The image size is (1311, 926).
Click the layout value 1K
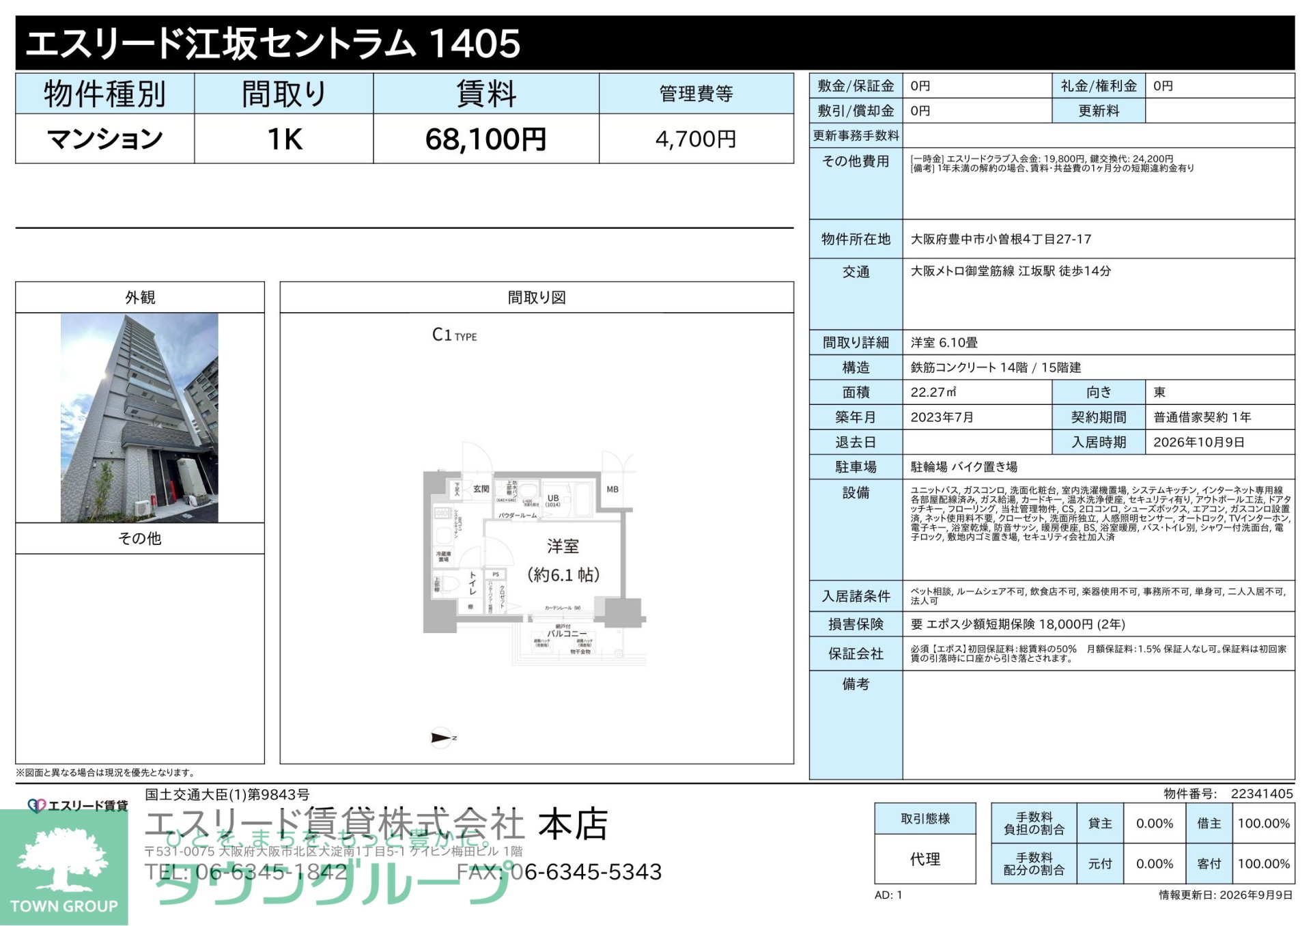(284, 139)
